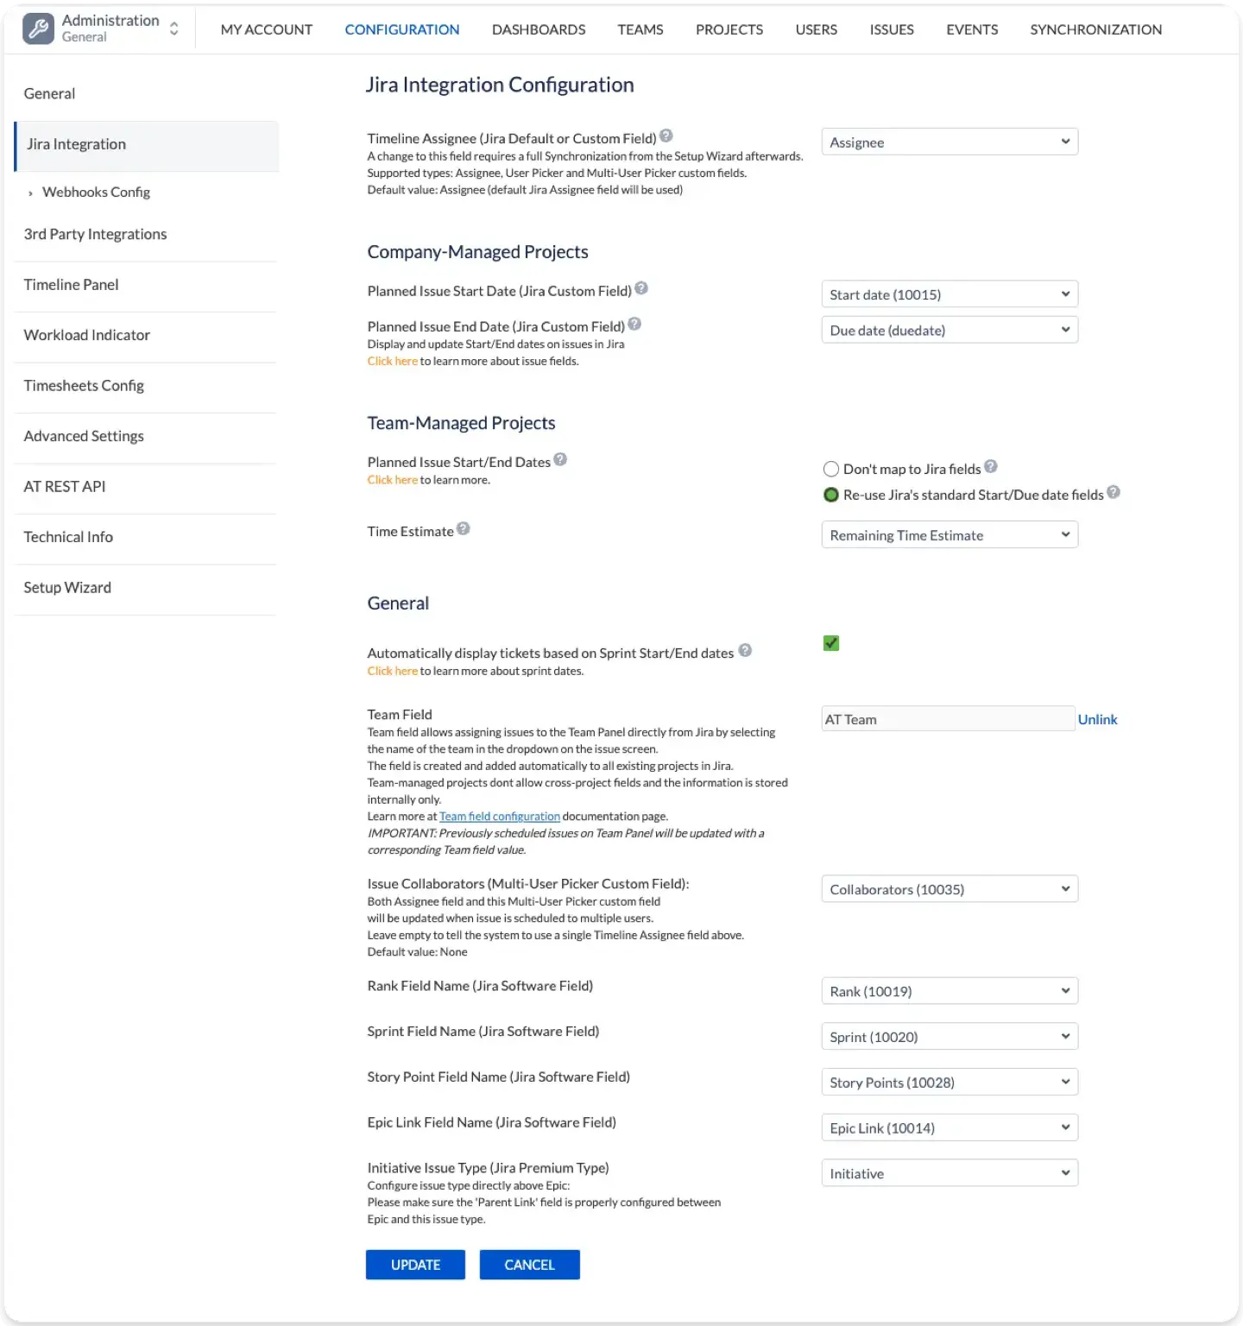
Task: Click help icon next to Don't map option
Action: [x=991, y=466]
